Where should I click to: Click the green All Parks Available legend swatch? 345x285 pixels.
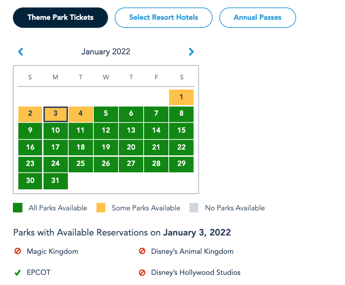point(18,208)
